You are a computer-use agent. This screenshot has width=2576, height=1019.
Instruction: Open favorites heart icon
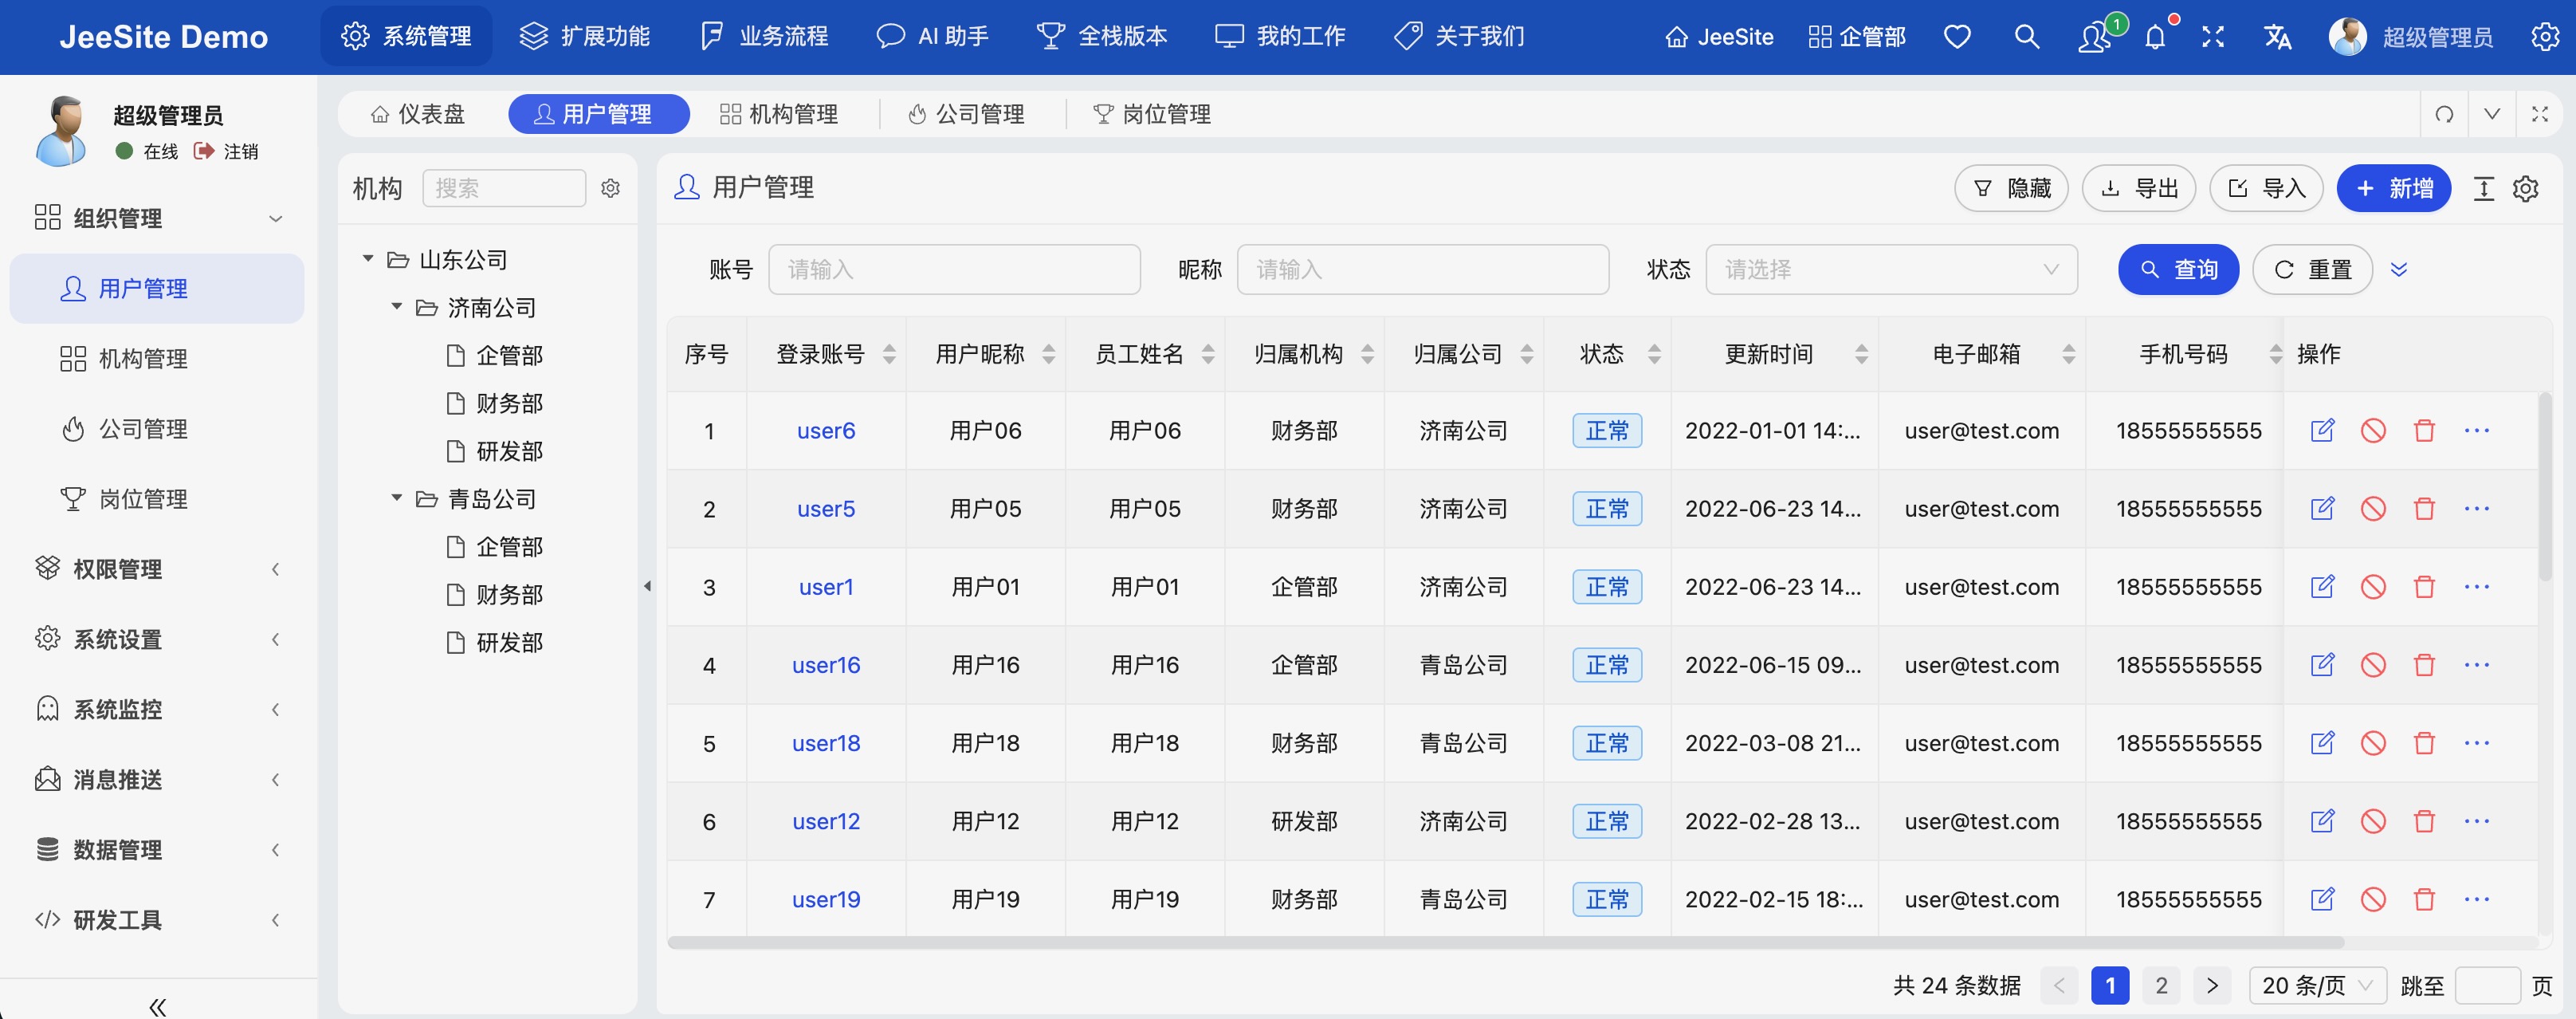1957,37
